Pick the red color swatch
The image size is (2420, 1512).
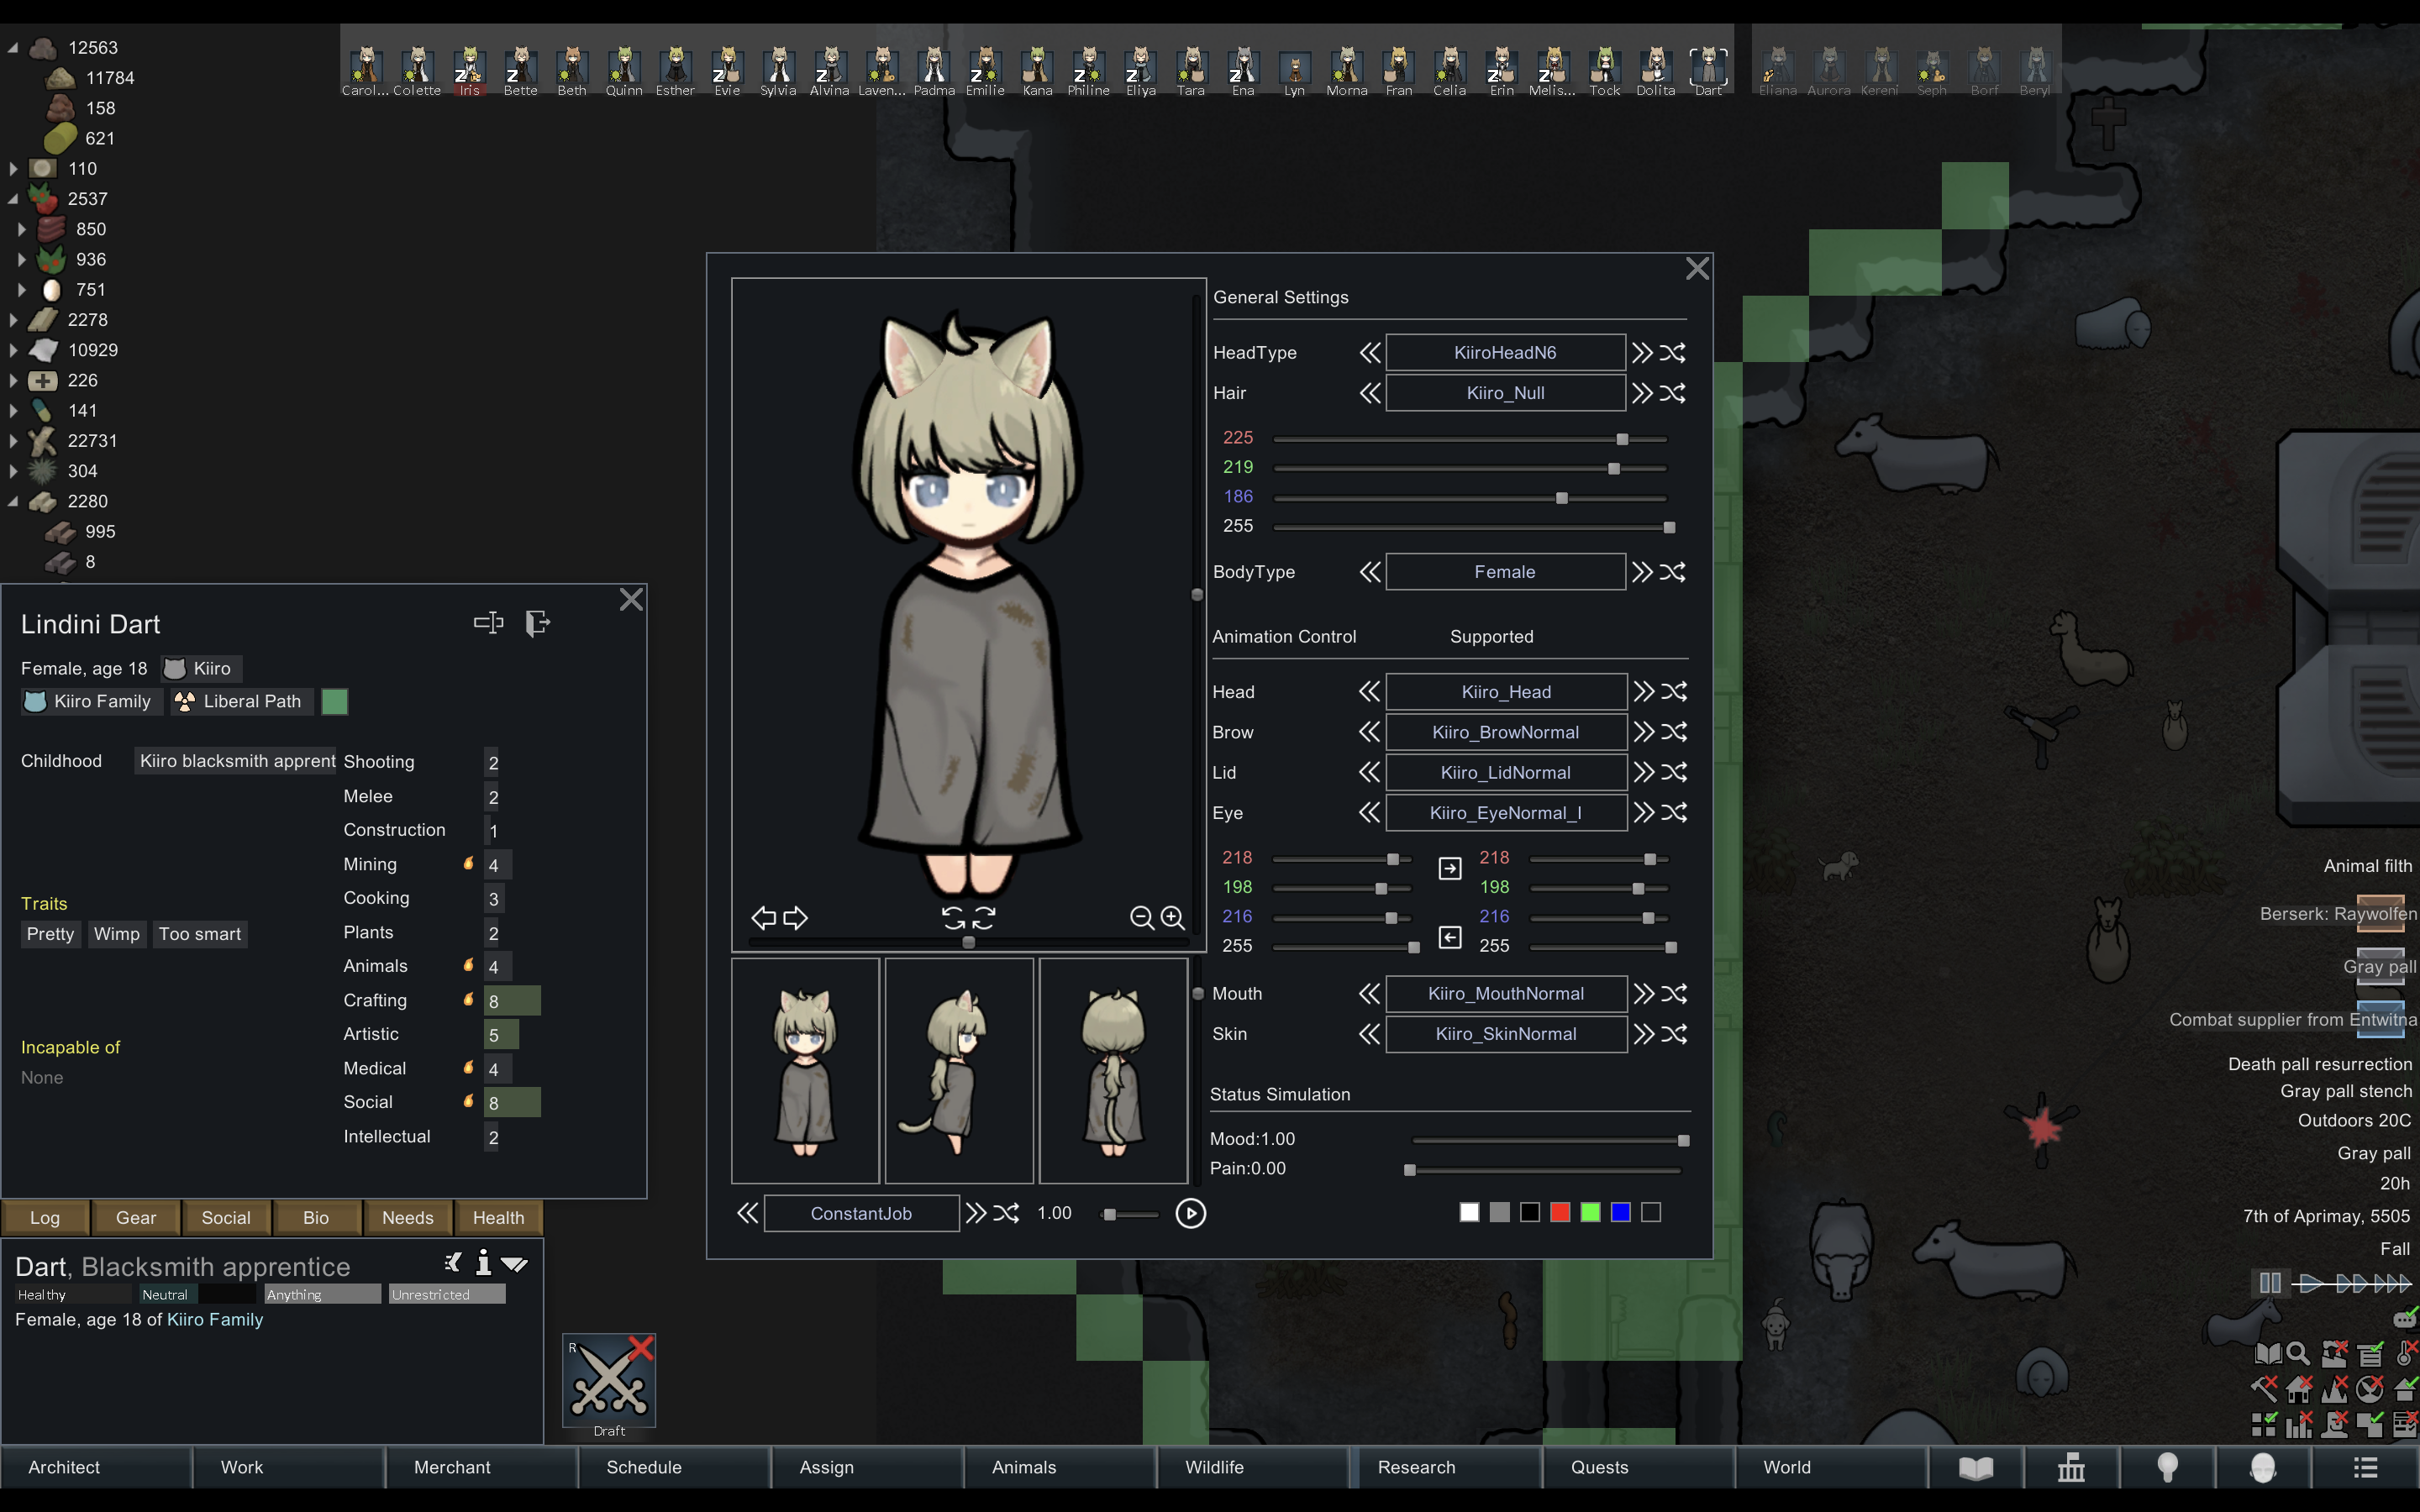(1560, 1212)
